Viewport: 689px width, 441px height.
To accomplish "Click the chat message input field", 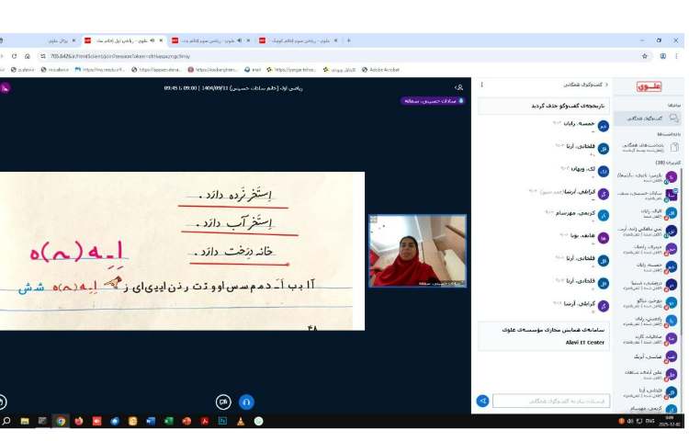I will point(551,401).
